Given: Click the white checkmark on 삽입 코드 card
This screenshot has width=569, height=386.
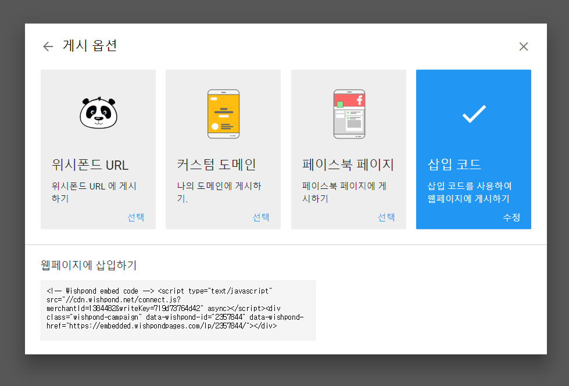Looking at the screenshot, I should coord(474,114).
